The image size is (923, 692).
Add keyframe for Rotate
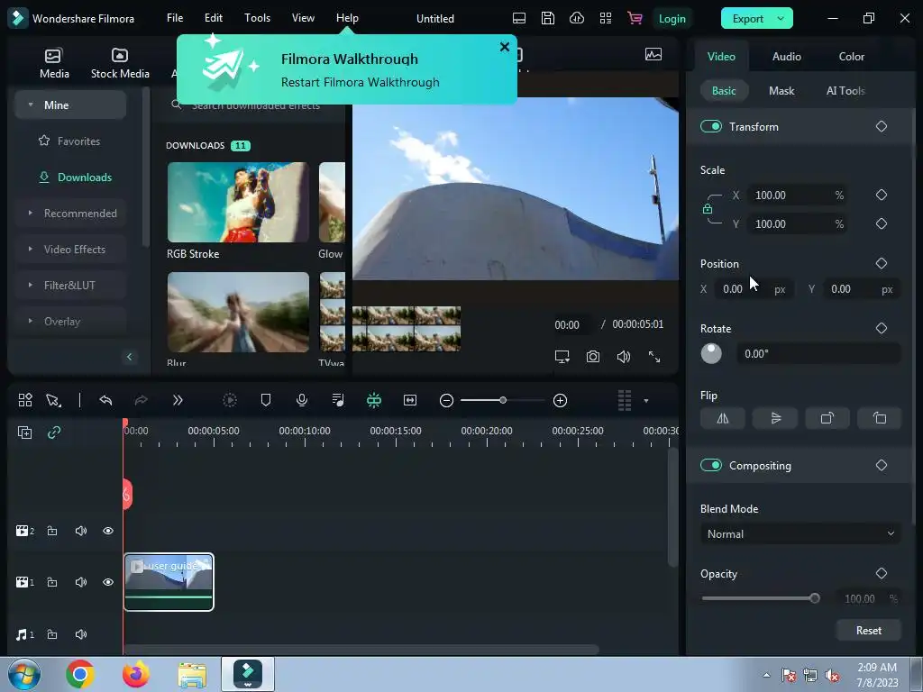click(x=882, y=328)
